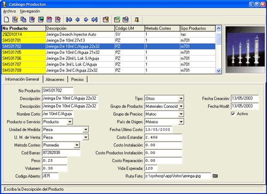Click the Peso field showing 0.25
Screen dimensions: 267x194
point(54,160)
